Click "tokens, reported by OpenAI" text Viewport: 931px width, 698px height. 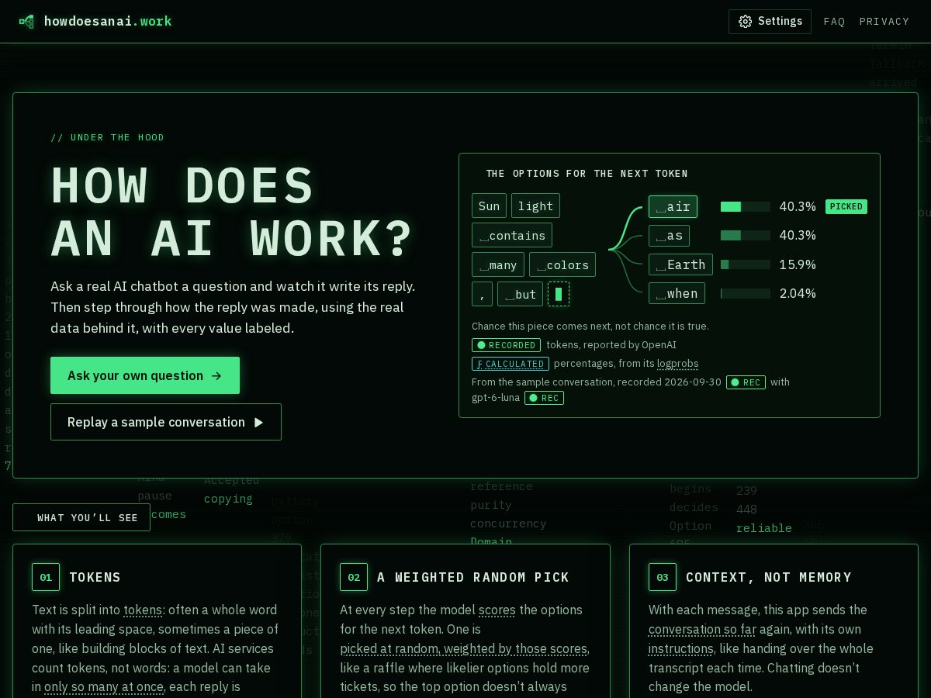611,345
